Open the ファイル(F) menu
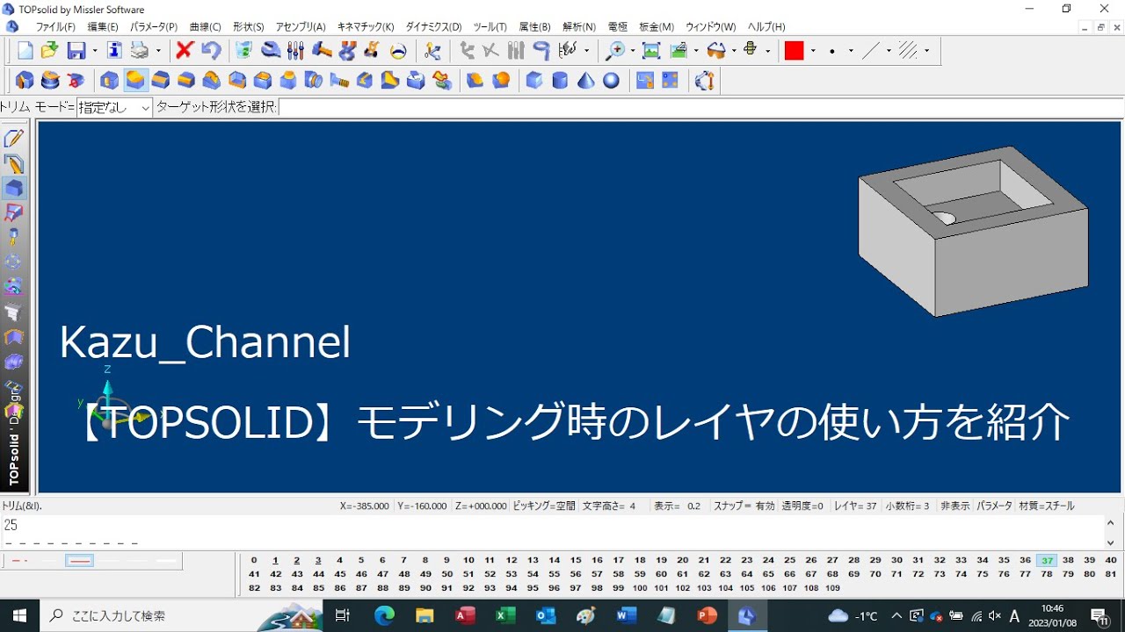1125x632 pixels. click(55, 27)
